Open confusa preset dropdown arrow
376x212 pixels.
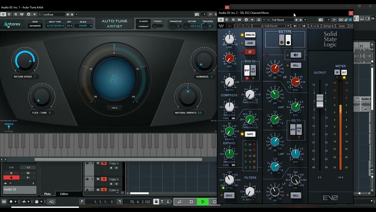coord(76,14)
